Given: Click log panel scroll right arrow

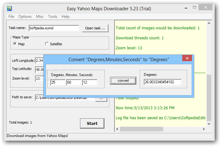Looking at the screenshot, I should pyautogui.click(x=204, y=129).
